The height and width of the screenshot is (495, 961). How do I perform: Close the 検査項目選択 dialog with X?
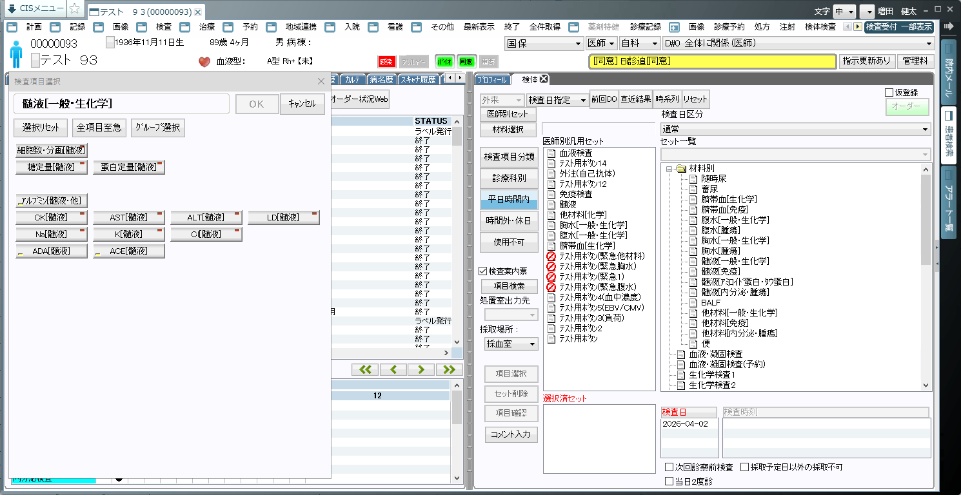(321, 81)
